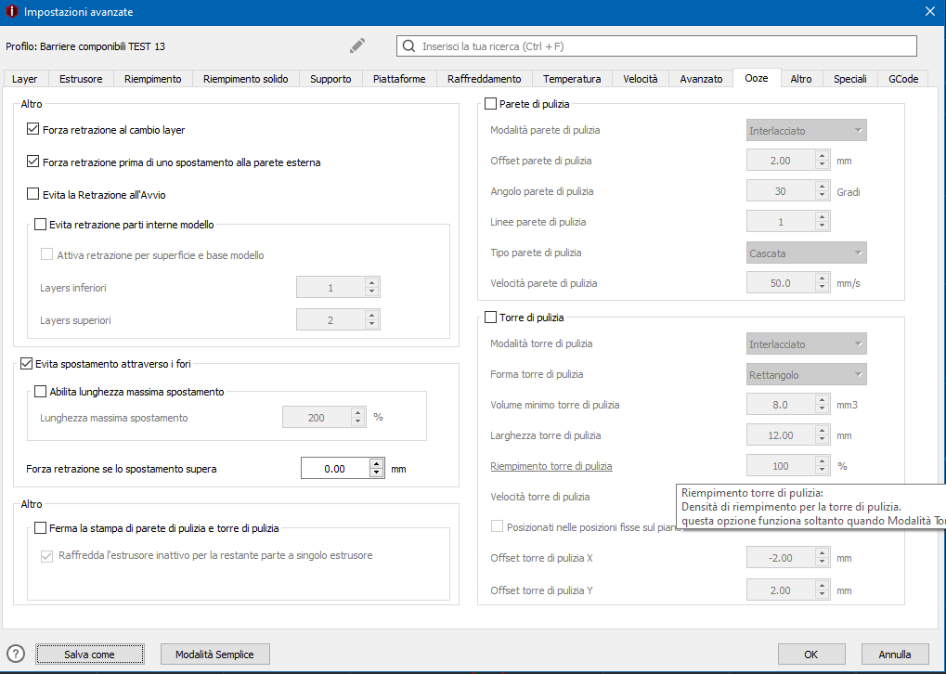
Task: Open the GCode tab
Action: [x=902, y=79]
